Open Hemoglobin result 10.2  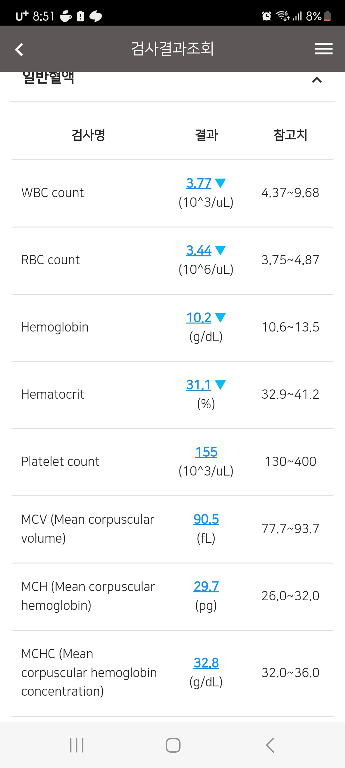point(198,317)
